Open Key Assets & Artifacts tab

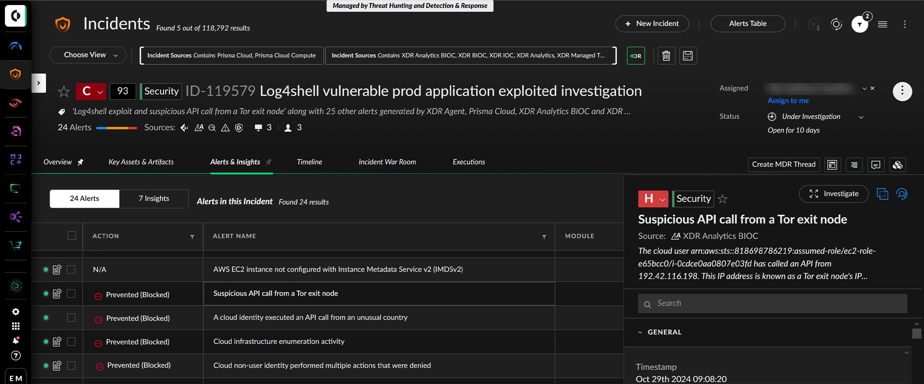pos(141,162)
